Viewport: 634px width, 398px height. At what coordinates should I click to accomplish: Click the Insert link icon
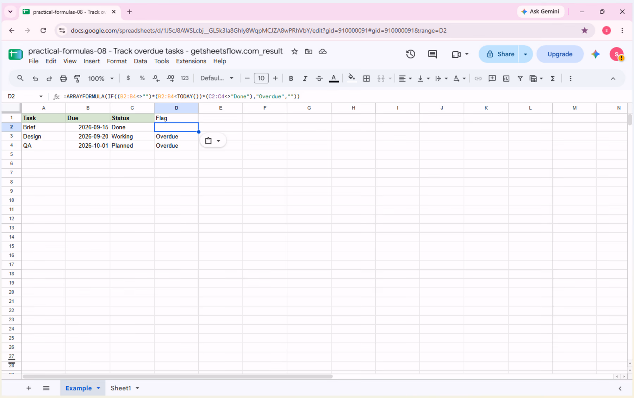(x=478, y=78)
